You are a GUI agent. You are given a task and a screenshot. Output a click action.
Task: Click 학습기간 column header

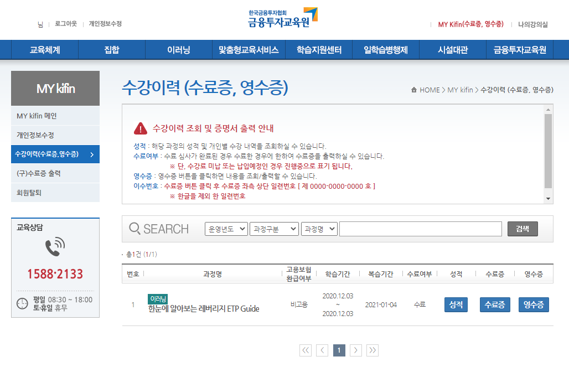[338, 275]
